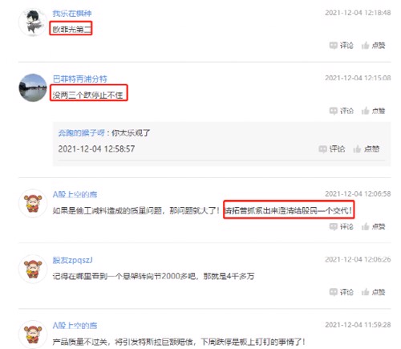Image resolution: width=401 pixels, height=349 pixels.
Task: Open user profile 巴菲特再淘分特
Action: [79, 79]
